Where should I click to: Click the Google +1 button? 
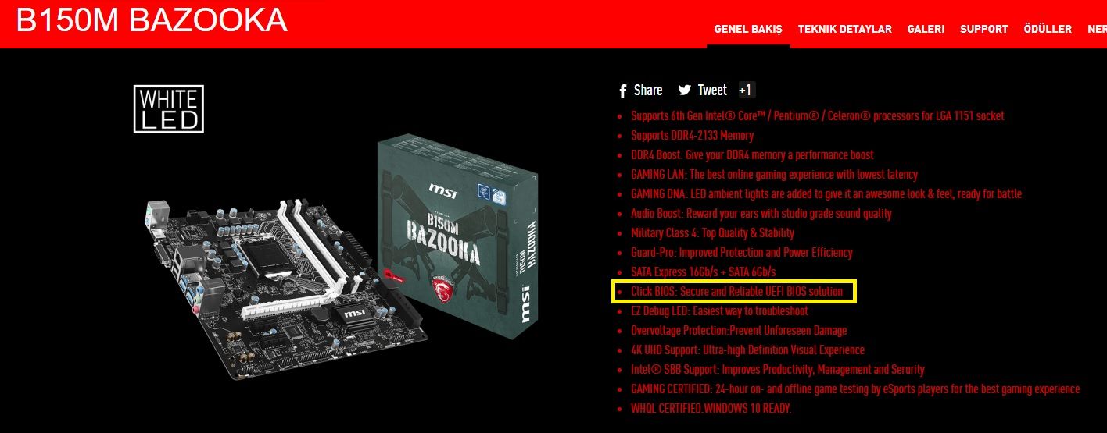[746, 91]
